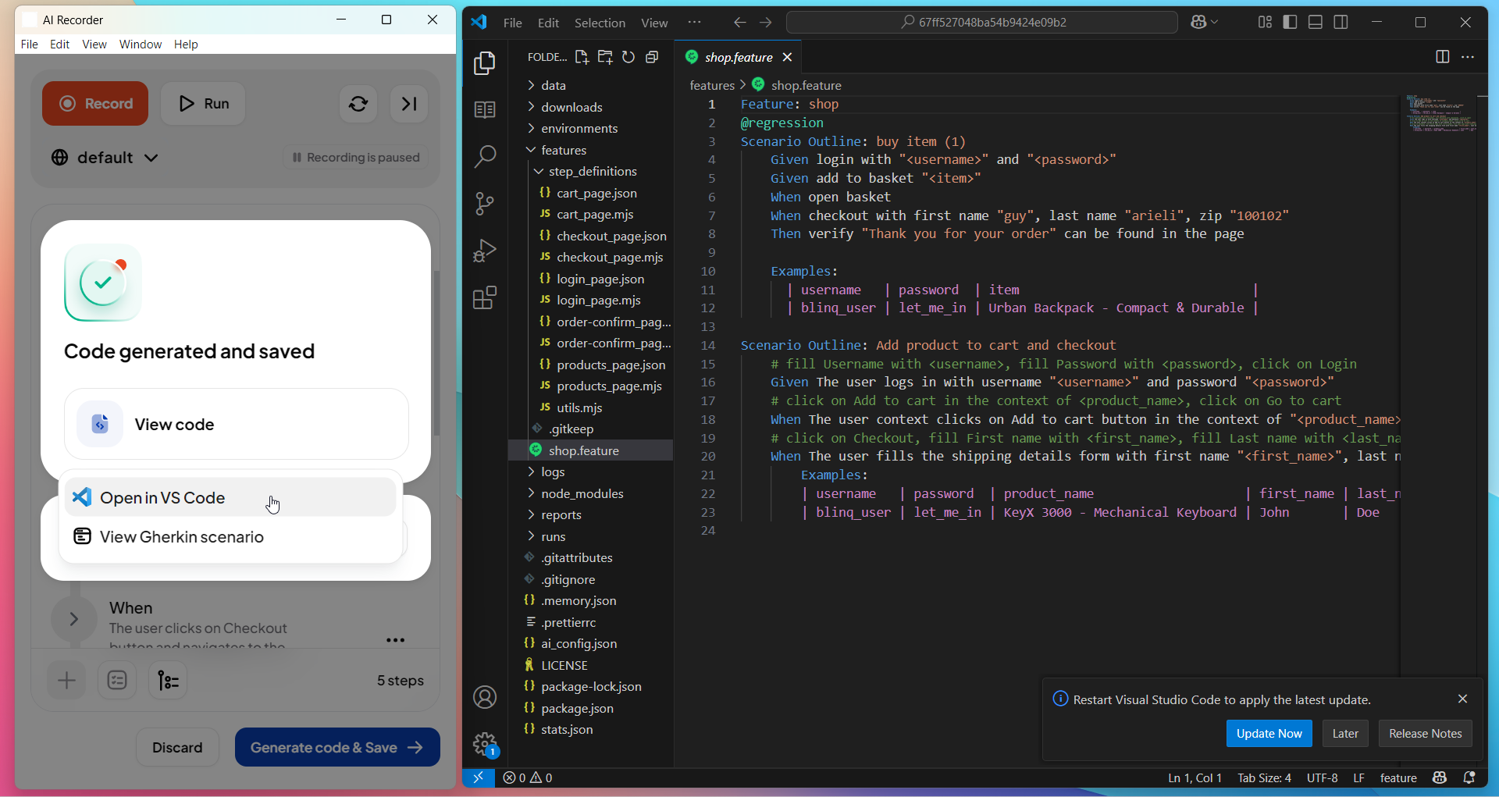Skip to end in the AI Recorder toolbar
Image resolution: width=1499 pixels, height=797 pixels.
point(408,104)
